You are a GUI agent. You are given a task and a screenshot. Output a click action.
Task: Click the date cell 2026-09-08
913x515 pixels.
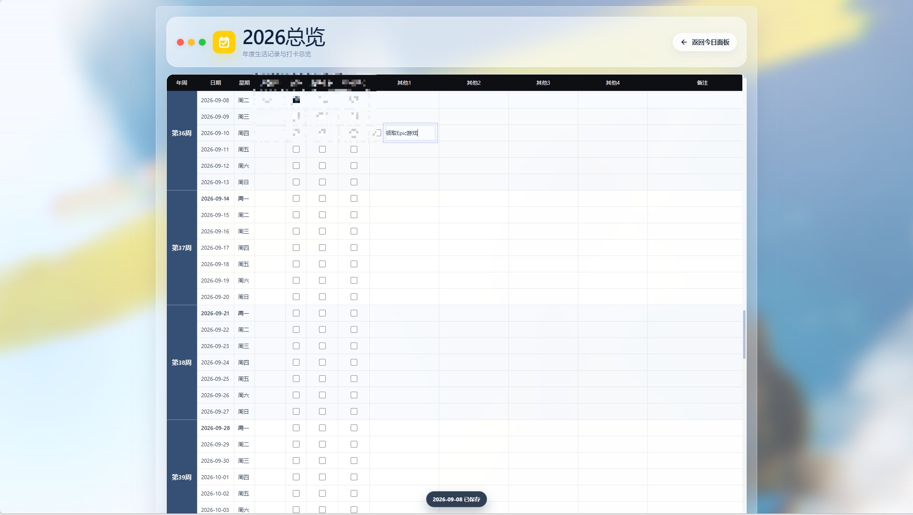pos(215,100)
